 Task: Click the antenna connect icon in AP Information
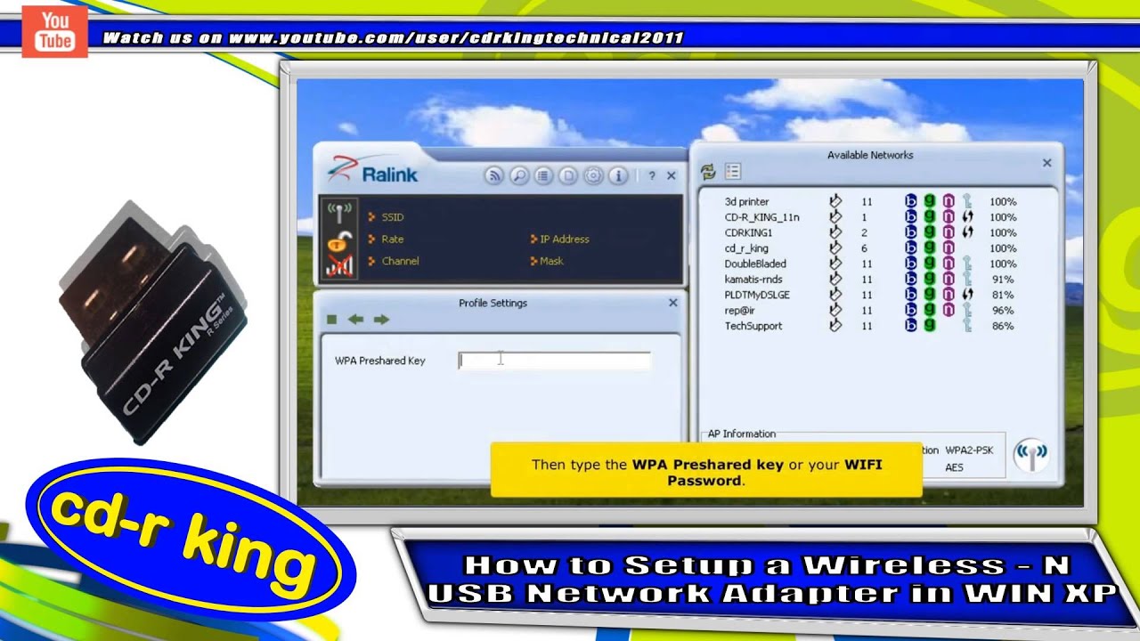(1031, 455)
